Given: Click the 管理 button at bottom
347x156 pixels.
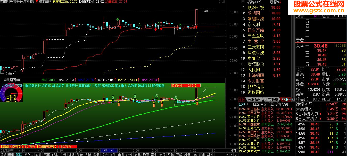Looking at the screenshot, I should click(19, 154).
